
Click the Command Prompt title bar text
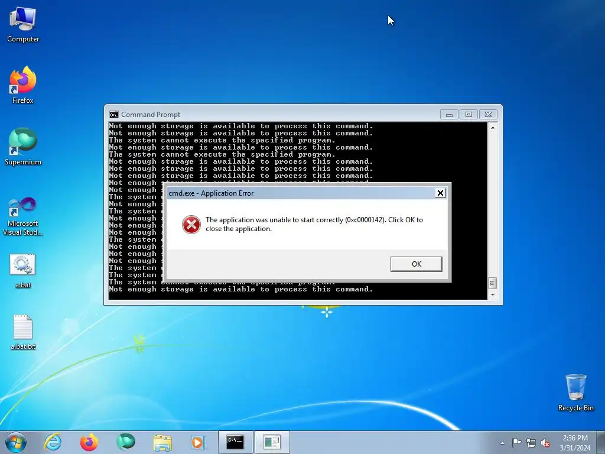151,115
